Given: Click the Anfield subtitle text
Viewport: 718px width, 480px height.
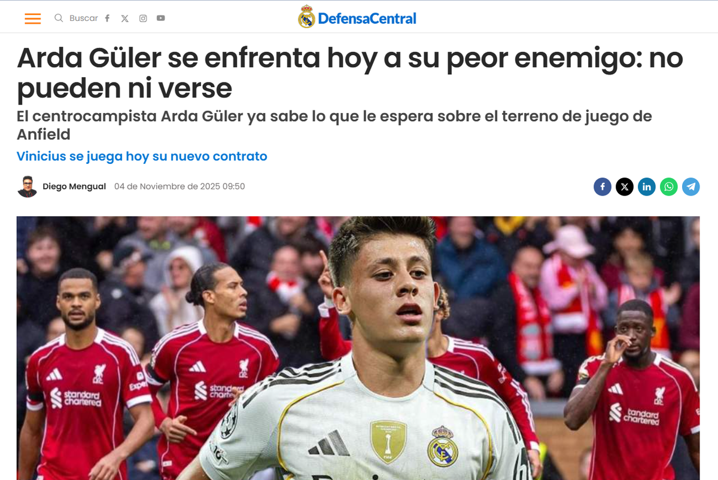Looking at the screenshot, I should [334, 124].
